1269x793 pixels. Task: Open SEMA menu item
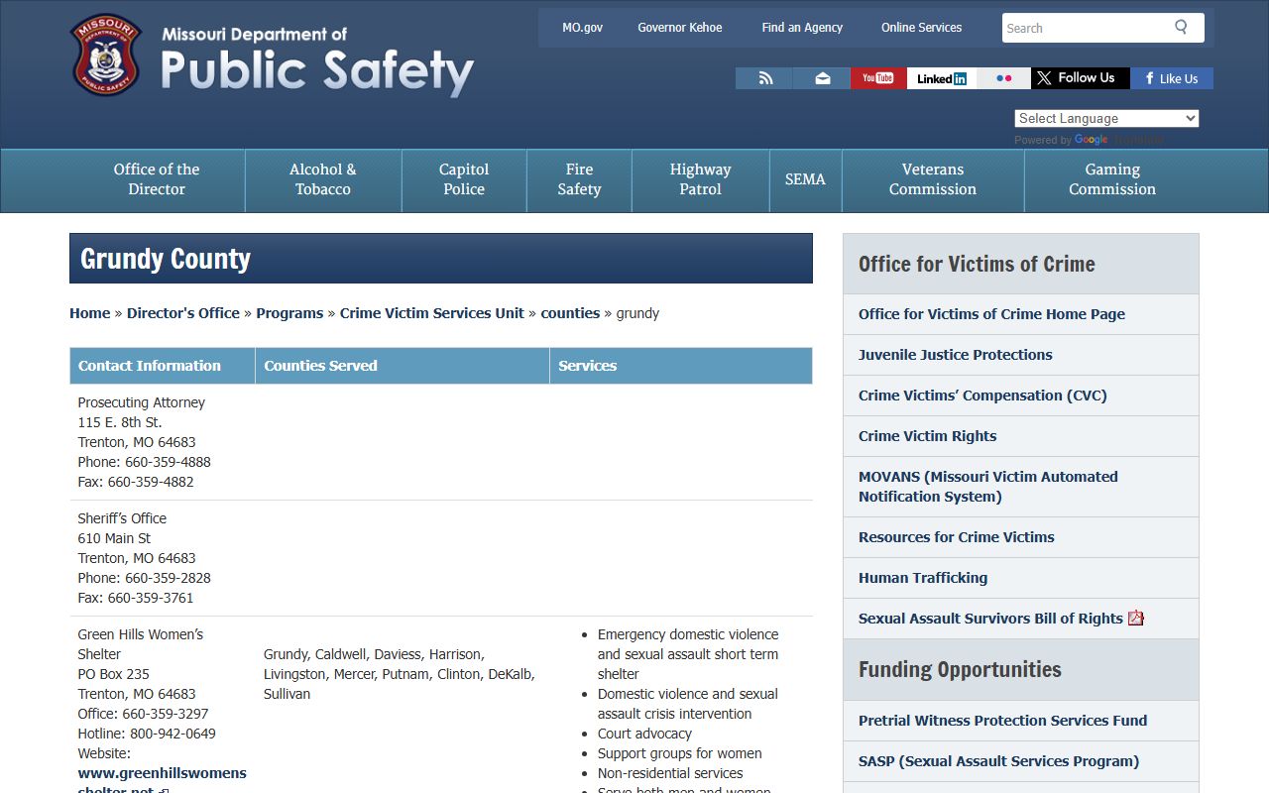(x=805, y=179)
